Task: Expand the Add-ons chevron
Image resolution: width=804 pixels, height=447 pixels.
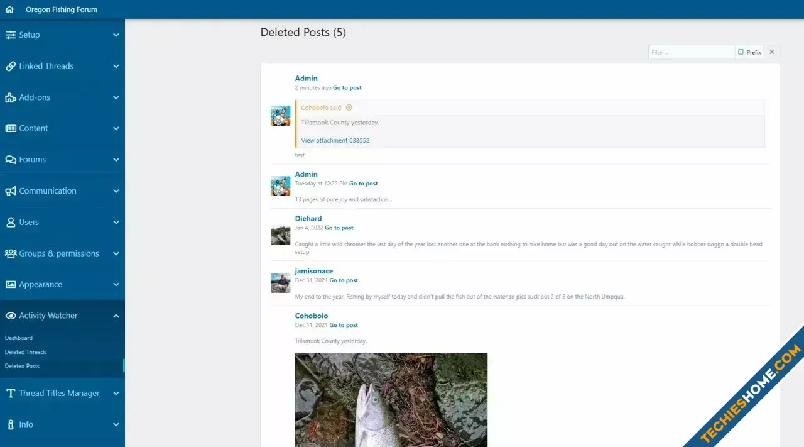Action: (116, 97)
